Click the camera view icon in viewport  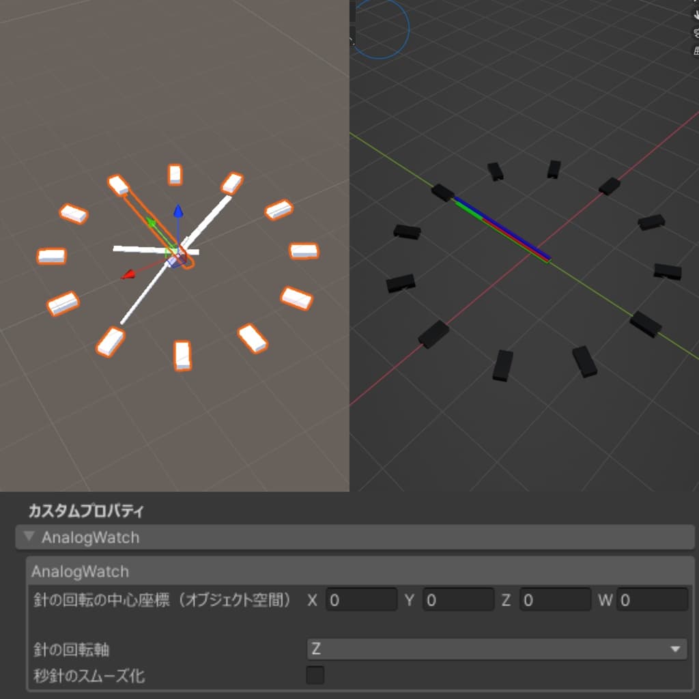696,33
